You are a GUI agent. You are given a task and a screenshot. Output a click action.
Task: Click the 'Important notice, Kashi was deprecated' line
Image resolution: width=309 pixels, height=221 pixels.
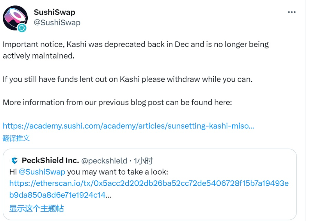coord(136,44)
